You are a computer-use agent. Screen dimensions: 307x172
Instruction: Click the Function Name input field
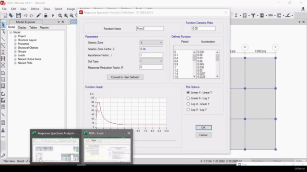pyautogui.click(x=150, y=29)
